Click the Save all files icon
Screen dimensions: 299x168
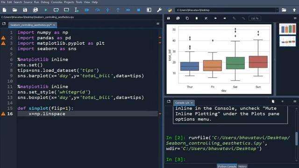pyautogui.click(x=36, y=10)
